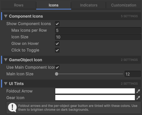Click the Main Icon Size label
142x115 pixels.
coord(20,74)
